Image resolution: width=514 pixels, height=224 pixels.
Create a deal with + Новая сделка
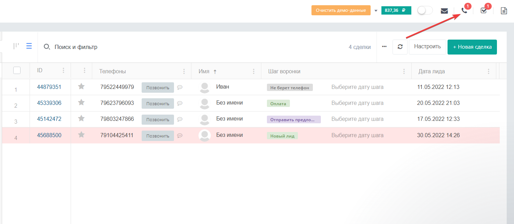[472, 47]
